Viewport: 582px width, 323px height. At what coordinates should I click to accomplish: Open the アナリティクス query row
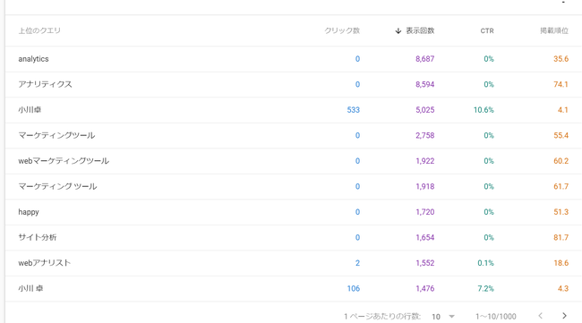pos(293,84)
